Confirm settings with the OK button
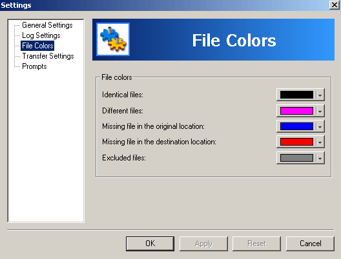341x259 pixels. [x=150, y=244]
